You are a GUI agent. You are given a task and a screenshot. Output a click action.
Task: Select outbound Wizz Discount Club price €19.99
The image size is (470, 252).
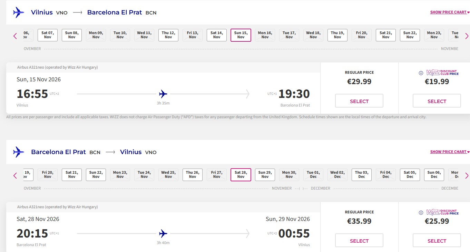tap(437, 101)
